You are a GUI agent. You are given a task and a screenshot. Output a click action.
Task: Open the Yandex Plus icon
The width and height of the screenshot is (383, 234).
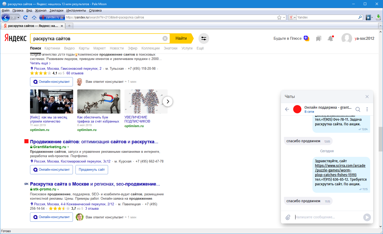[306, 38]
